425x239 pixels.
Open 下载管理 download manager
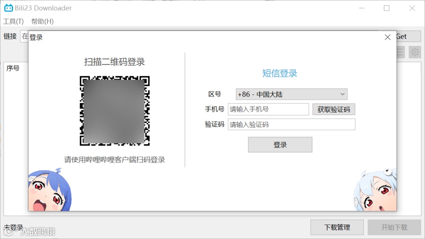(x=337, y=227)
